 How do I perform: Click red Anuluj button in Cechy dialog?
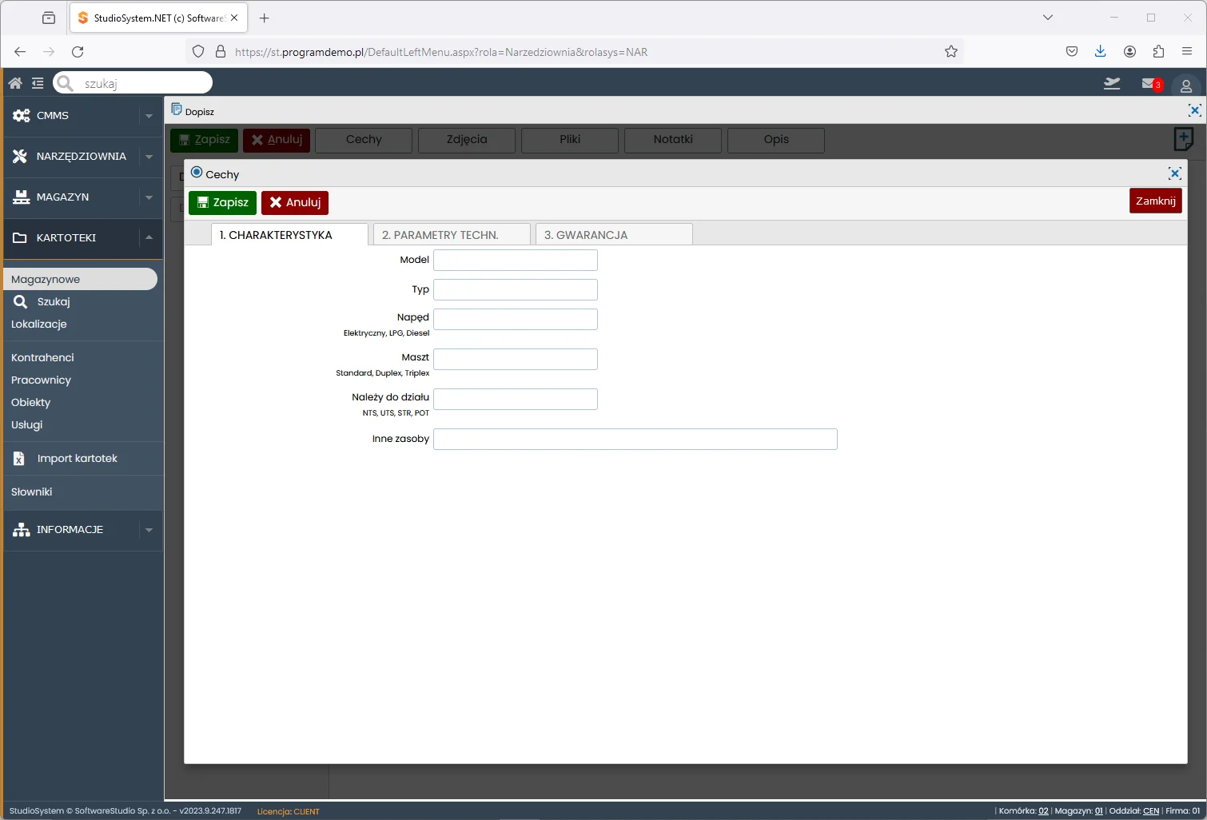(x=295, y=203)
